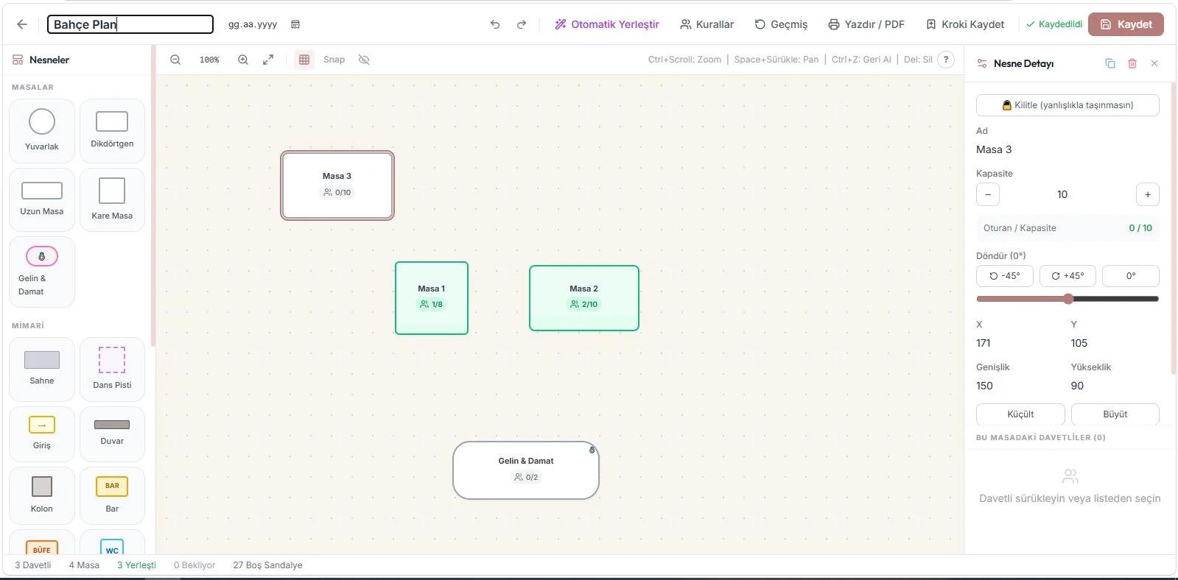Image resolution: width=1178 pixels, height=580 pixels.
Task: Rotate object by +45 degrees
Action: coord(1067,276)
